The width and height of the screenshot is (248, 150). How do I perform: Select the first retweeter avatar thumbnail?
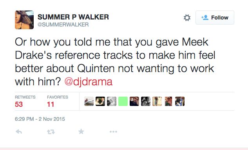89,101
